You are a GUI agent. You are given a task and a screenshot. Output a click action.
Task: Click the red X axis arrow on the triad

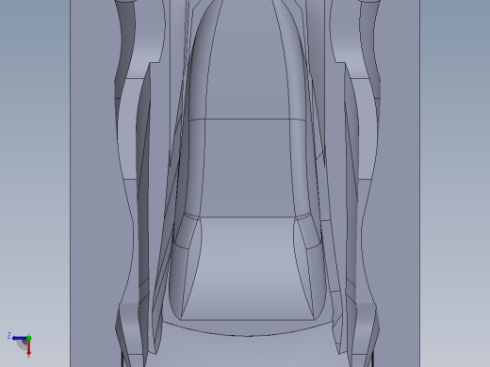pyautogui.click(x=28, y=347)
